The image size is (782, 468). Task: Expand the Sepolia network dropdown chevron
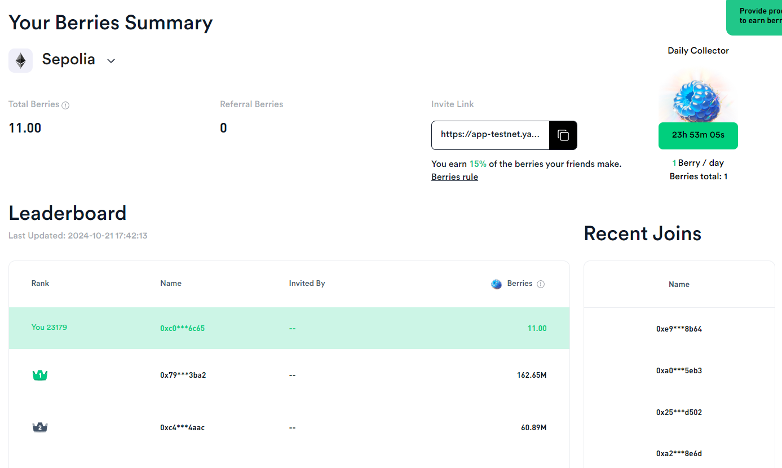[111, 61]
